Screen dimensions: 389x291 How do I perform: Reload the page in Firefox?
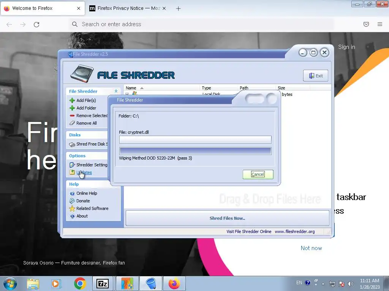click(36, 24)
